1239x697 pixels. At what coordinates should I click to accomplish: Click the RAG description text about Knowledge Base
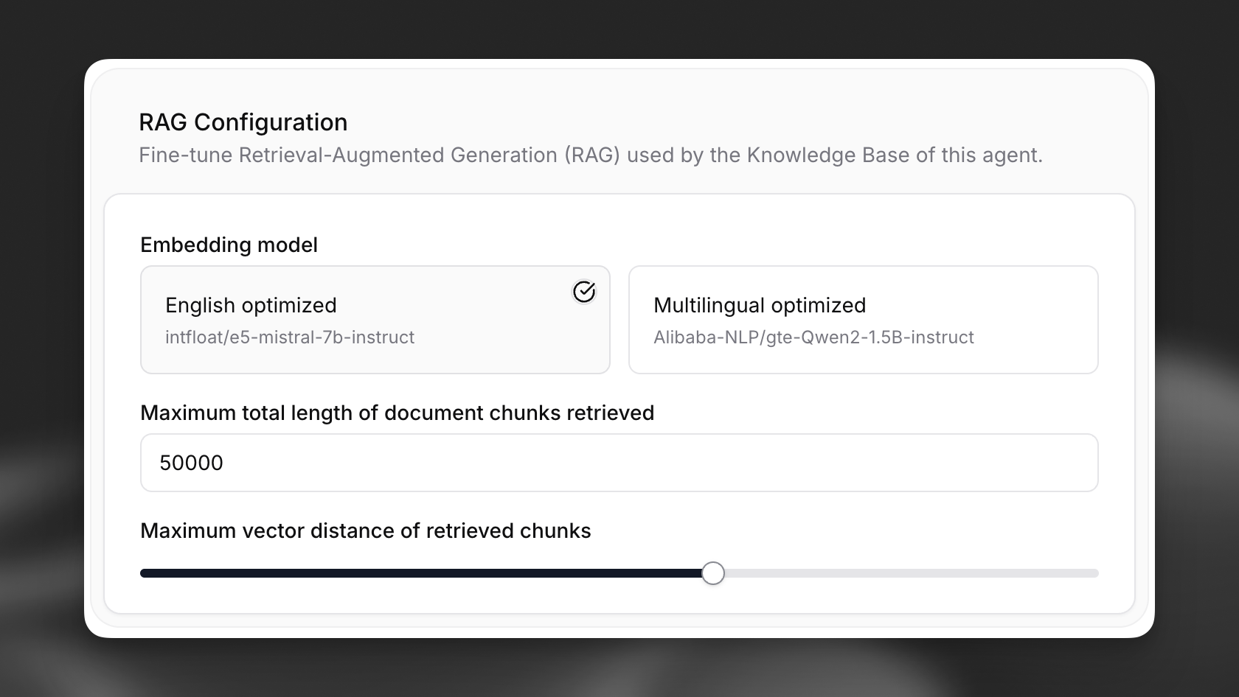pyautogui.click(x=590, y=155)
